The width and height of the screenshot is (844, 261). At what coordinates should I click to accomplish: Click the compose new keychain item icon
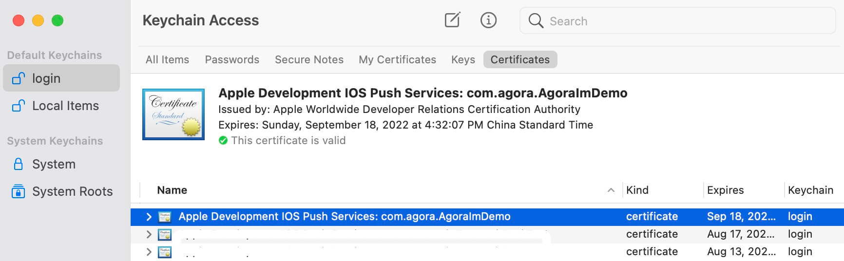452,20
